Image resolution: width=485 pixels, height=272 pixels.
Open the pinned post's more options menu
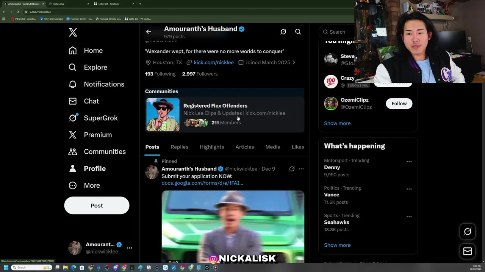pyautogui.click(x=301, y=169)
